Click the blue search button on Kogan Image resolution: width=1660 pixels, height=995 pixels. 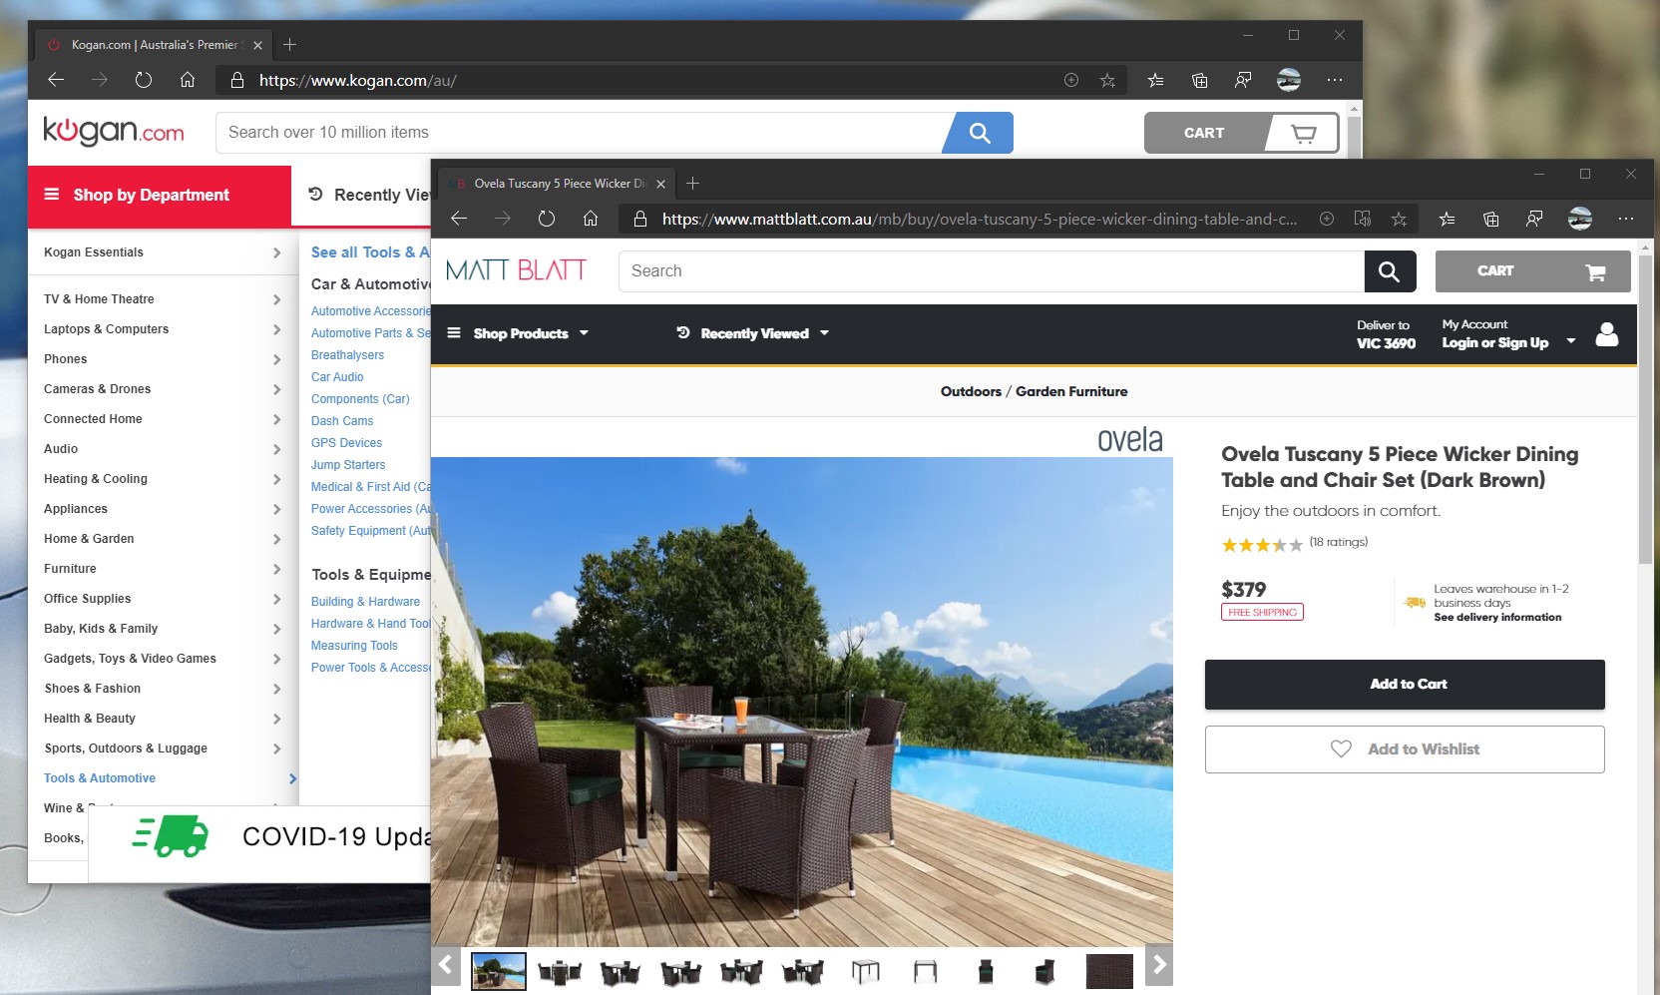pos(979,133)
